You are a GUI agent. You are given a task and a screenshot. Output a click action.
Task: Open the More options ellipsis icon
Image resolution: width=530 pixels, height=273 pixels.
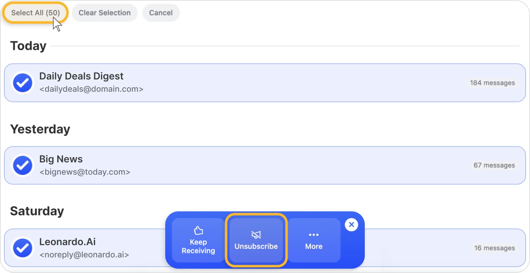tap(313, 235)
